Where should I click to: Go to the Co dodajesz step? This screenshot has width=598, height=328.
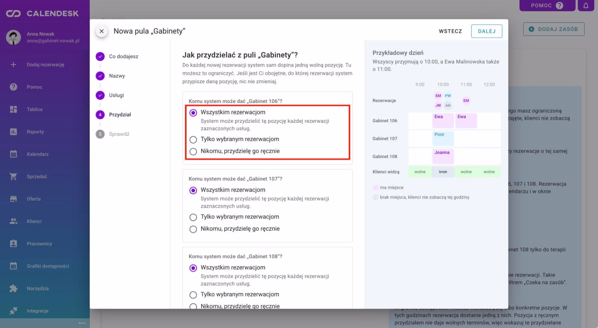click(x=117, y=57)
